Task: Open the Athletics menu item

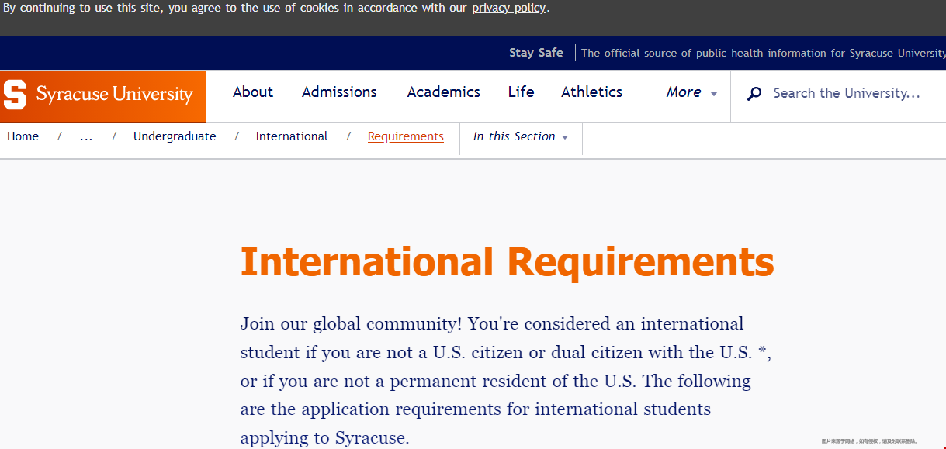Action: (592, 92)
